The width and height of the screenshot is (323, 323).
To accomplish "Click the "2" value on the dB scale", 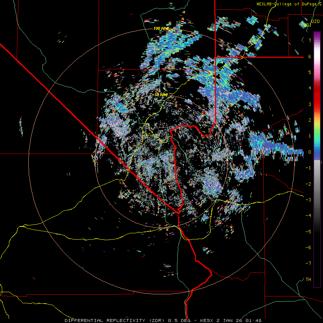I will pos(310,120).
